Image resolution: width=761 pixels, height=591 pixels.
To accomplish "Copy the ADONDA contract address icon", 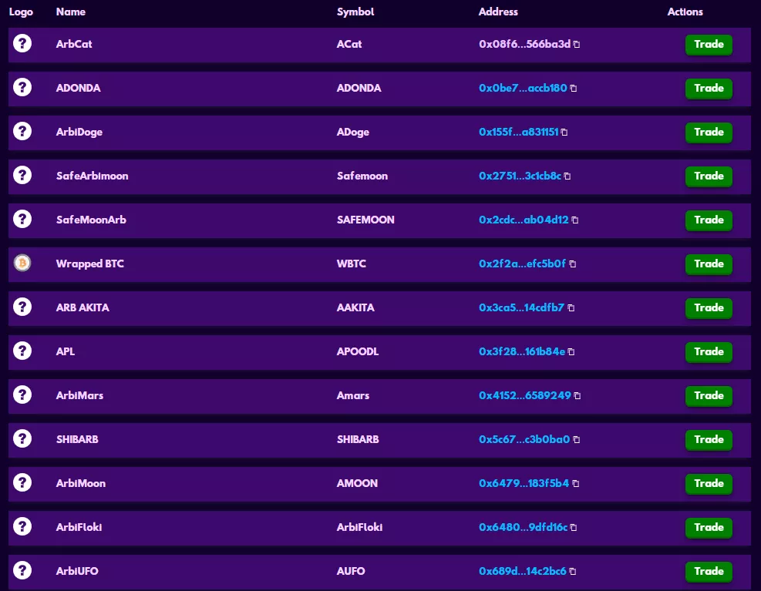I will (x=573, y=89).
